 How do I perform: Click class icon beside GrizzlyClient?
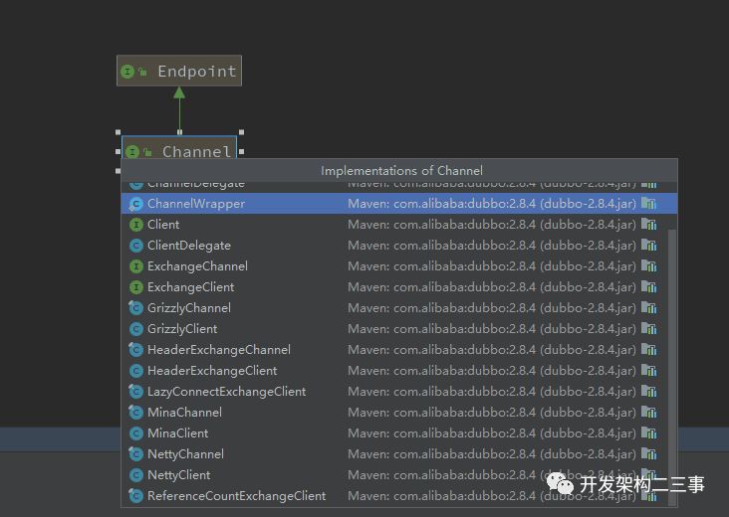135,329
